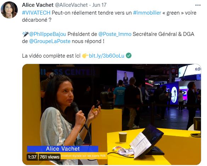Click the green checkmark emoji
Screen dimensions: 207x166
coord(129,55)
